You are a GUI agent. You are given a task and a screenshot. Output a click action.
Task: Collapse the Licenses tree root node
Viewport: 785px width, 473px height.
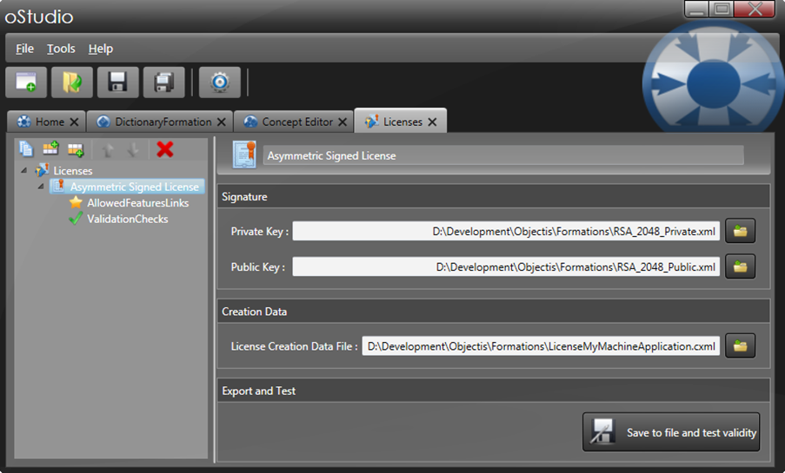[x=23, y=170]
